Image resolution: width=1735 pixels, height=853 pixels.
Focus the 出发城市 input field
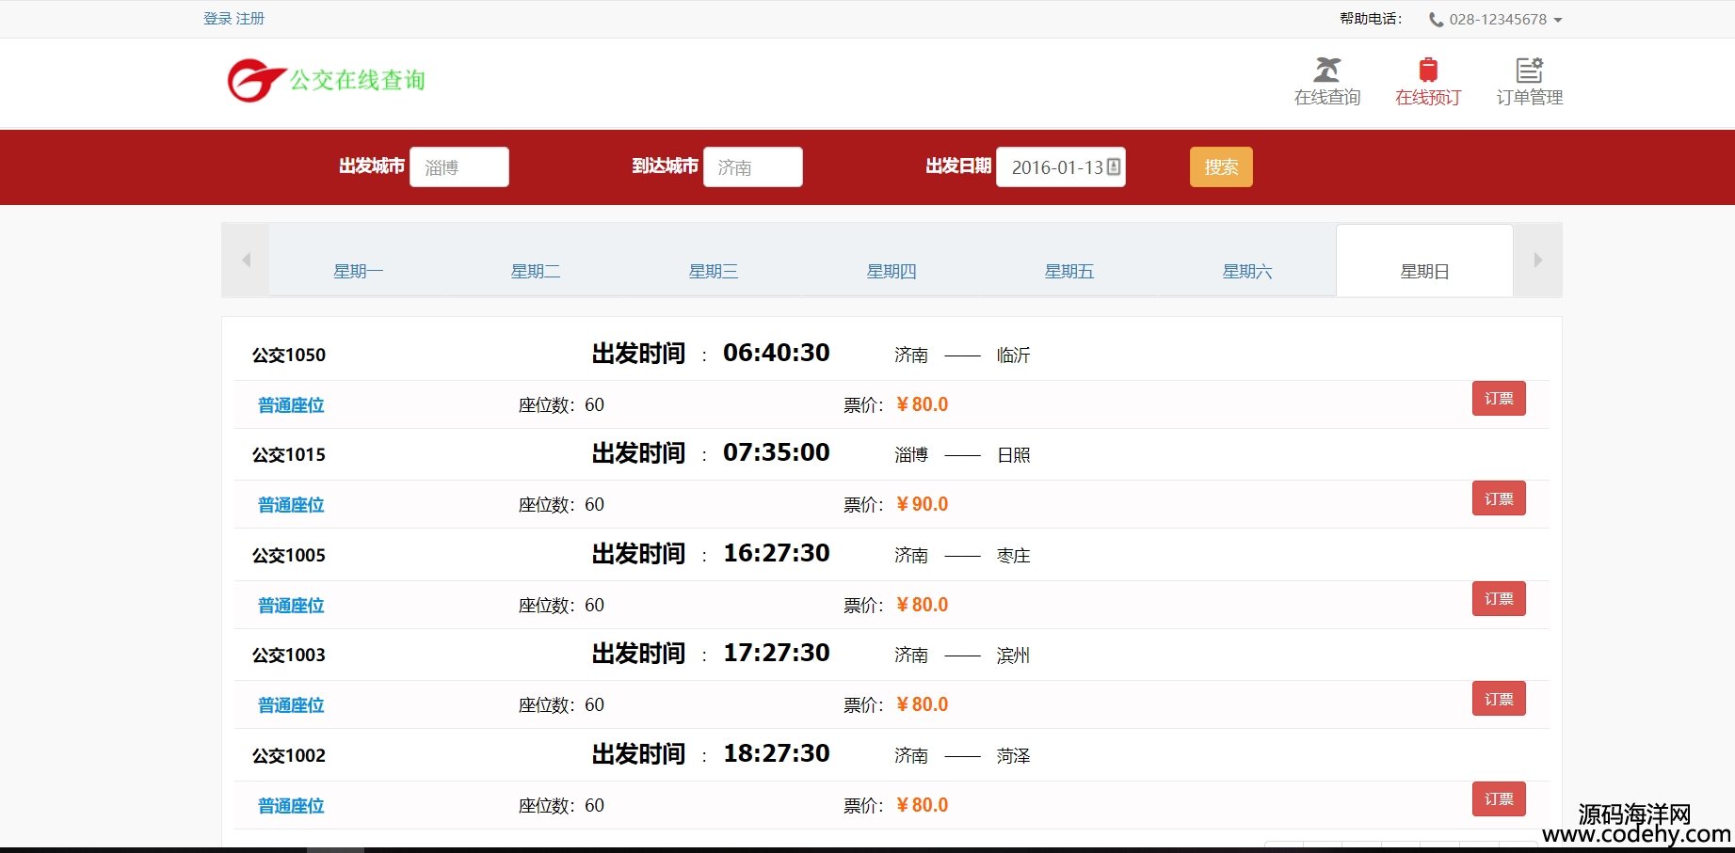tap(459, 167)
